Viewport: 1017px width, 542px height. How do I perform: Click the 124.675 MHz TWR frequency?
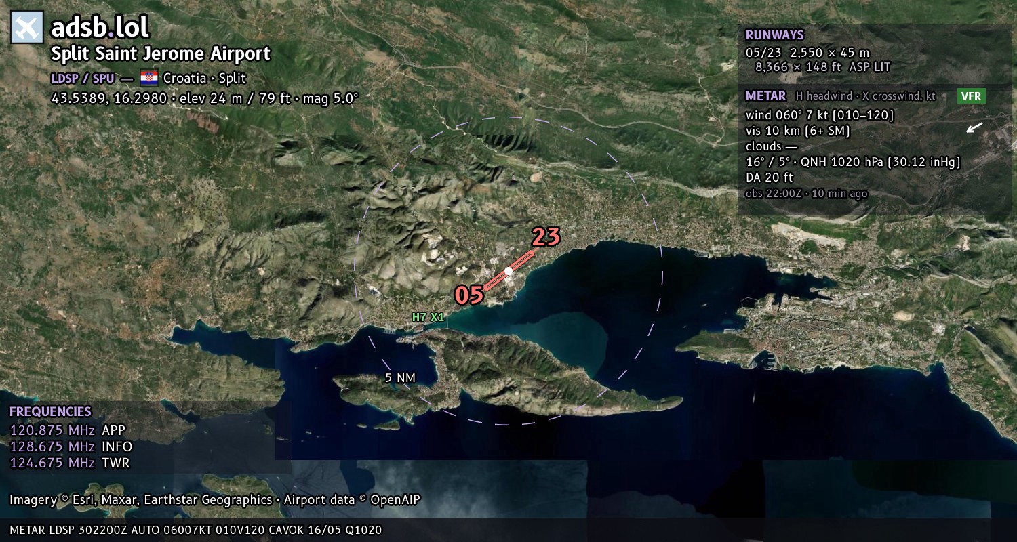coord(69,463)
